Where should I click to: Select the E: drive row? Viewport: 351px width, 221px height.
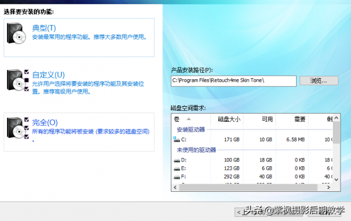click(252, 169)
